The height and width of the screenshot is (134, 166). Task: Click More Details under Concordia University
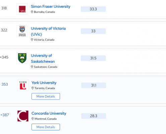46,127
